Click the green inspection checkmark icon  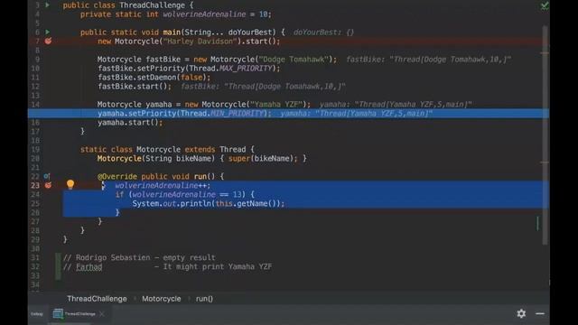point(545,5)
